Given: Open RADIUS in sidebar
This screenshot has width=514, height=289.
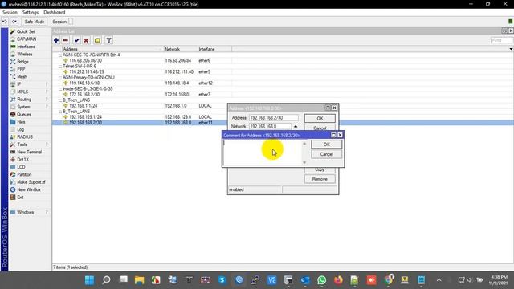Looking at the screenshot, I should point(25,137).
